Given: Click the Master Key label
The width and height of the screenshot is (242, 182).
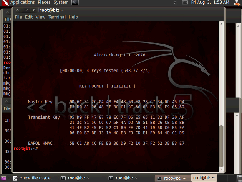Looking at the screenshot, I should [x=40, y=102].
